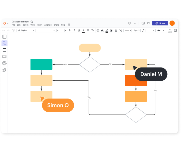182x152 pixels.
Task: Click the format painter icon
Action: pos(13,30)
